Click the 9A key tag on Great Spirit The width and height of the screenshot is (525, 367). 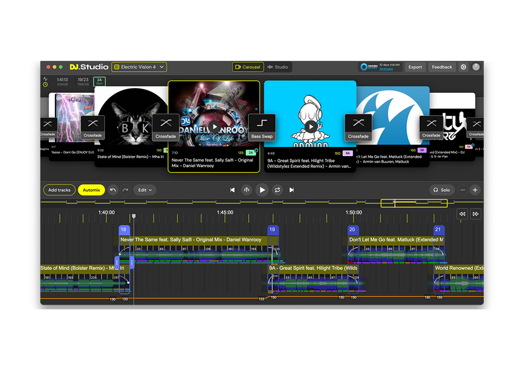pos(348,153)
